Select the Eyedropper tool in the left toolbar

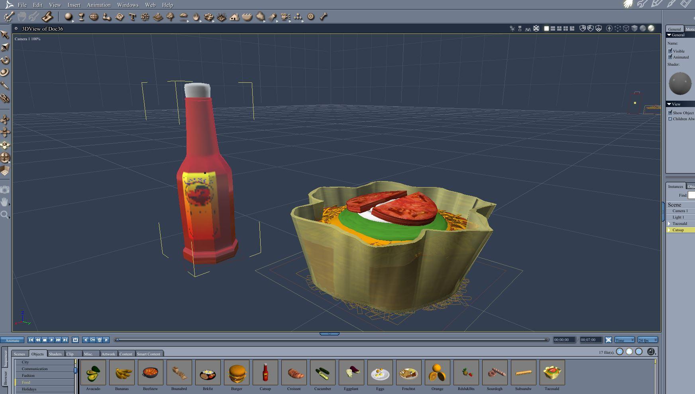tap(5, 86)
